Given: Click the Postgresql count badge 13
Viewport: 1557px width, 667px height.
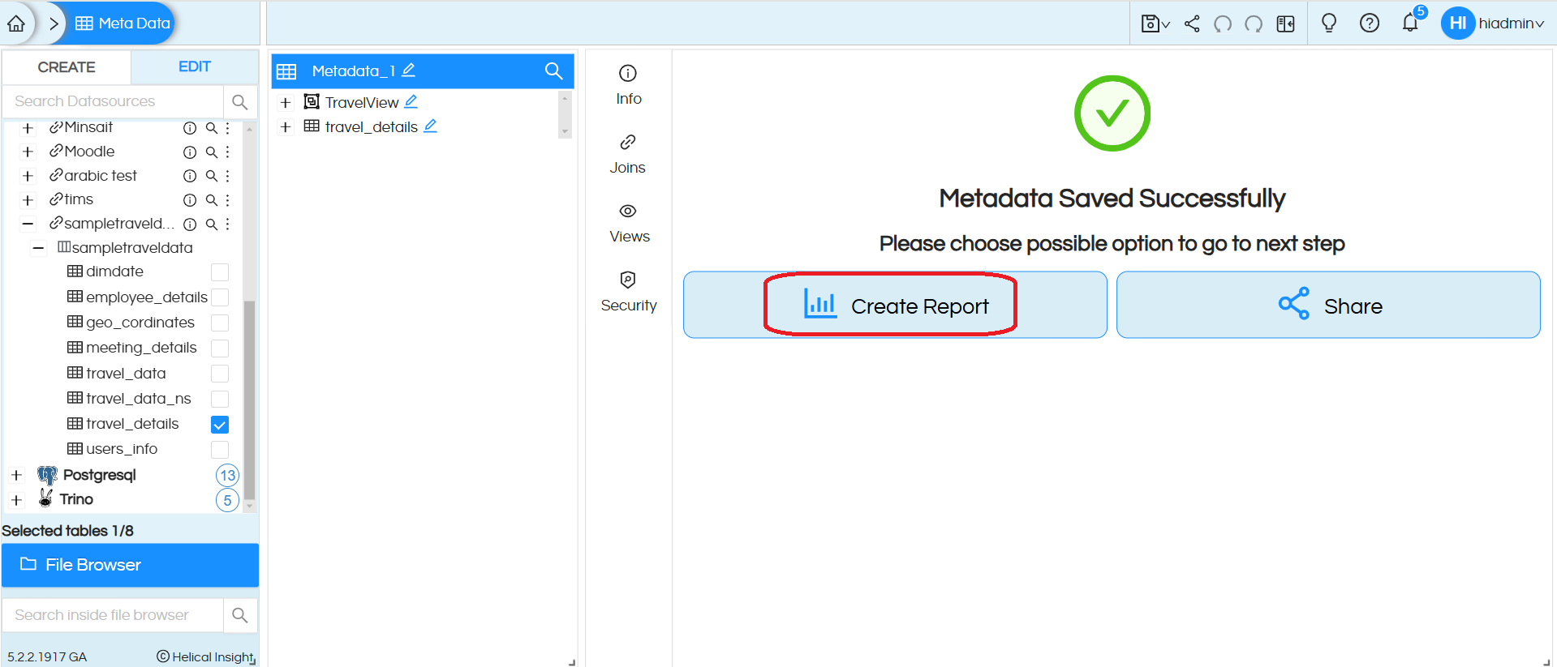Looking at the screenshot, I should pos(227,476).
